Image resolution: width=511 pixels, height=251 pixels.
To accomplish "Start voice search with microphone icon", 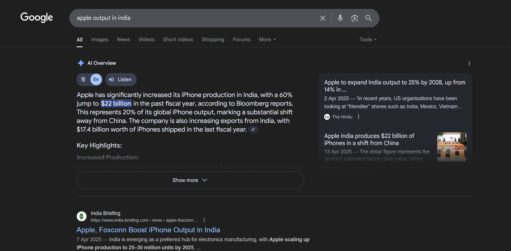I will (x=340, y=18).
